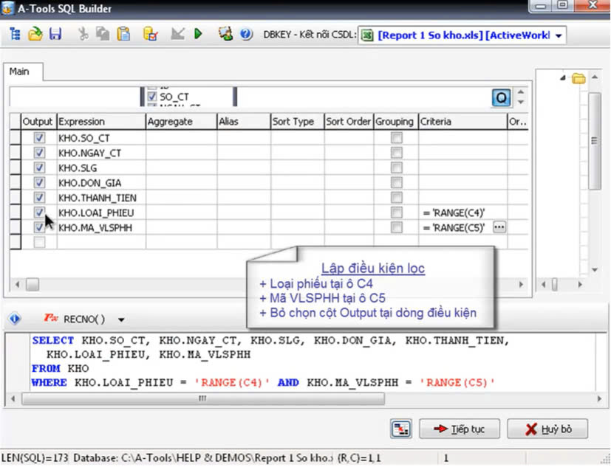The width and height of the screenshot is (611, 467).
Task: Click the database check icon
Action: (150, 34)
